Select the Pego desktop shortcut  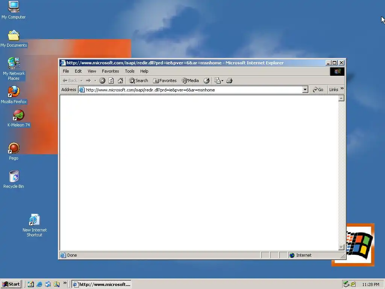14,151
